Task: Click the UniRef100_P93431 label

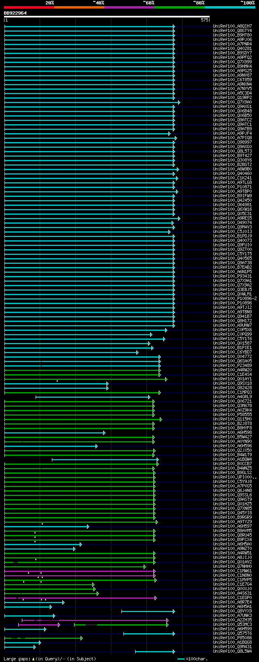Action: 232,276
